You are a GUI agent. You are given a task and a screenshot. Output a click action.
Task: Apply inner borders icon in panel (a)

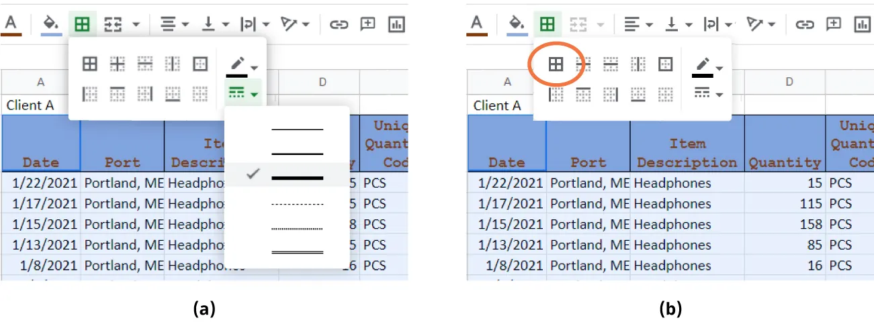[117, 64]
